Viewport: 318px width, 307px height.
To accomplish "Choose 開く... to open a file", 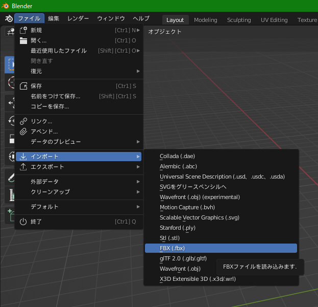I will pyautogui.click(x=79, y=40).
